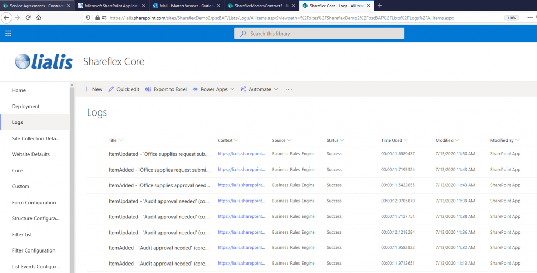
Task: Click the Time Used value 00:00:11.6589457
Action: click(398, 154)
